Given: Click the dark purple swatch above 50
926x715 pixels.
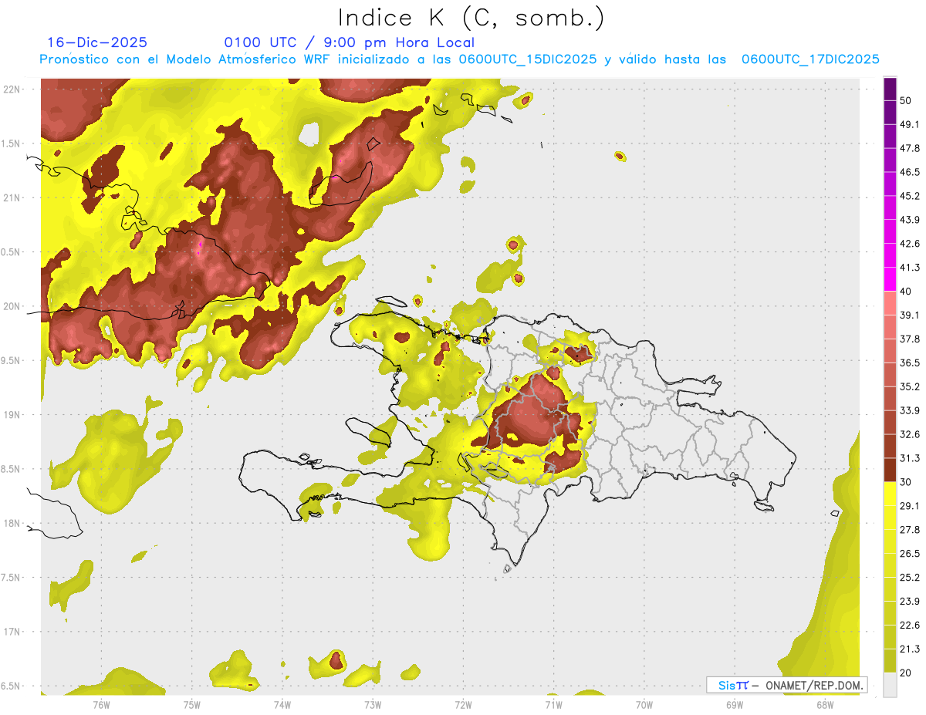Looking at the screenshot, I should pyautogui.click(x=891, y=89).
